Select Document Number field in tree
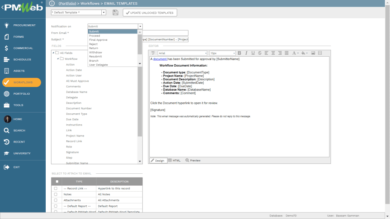The width and height of the screenshot is (390, 219). point(79,108)
